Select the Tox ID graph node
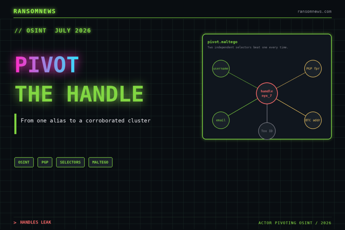The height and width of the screenshot is (230, 345). point(267,131)
